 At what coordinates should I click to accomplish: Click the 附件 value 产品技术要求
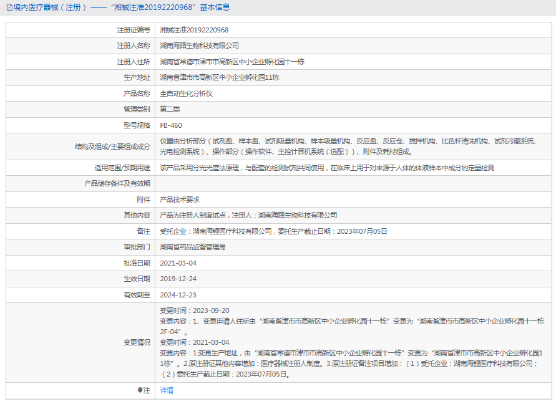click(180, 200)
